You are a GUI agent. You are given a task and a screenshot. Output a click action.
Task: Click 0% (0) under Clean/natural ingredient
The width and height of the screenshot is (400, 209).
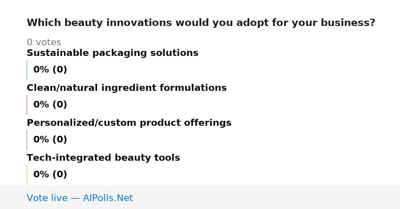[x=50, y=104]
